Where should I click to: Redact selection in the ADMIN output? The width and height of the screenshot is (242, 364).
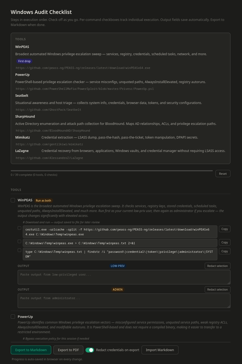[217, 289]
